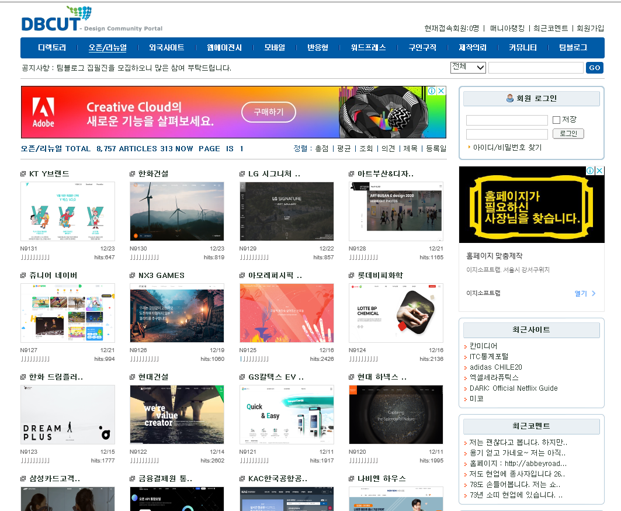
Task: Open the 모바일 menu
Action: [x=275, y=47]
